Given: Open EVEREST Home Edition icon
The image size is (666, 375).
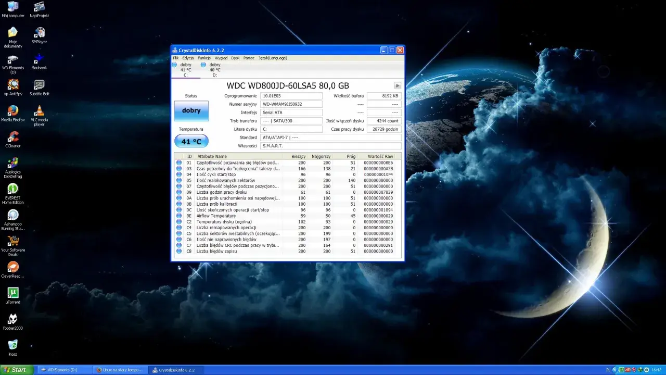Looking at the screenshot, I should click(13, 194).
